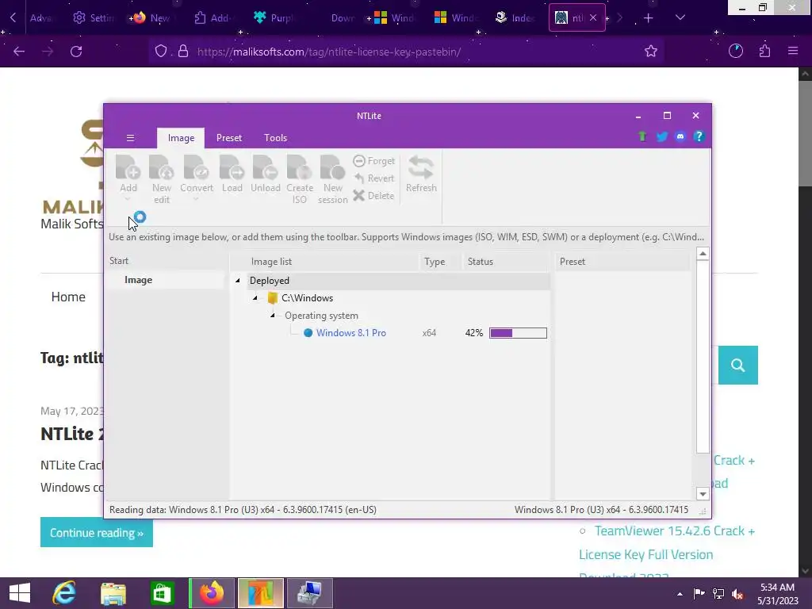Screen dimensions: 812x609
Task: Reload the page in Firefox
Action: [x=76, y=52]
